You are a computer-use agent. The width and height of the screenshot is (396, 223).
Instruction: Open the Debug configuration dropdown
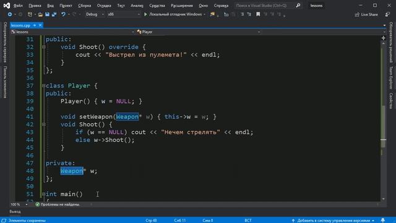click(x=95, y=14)
